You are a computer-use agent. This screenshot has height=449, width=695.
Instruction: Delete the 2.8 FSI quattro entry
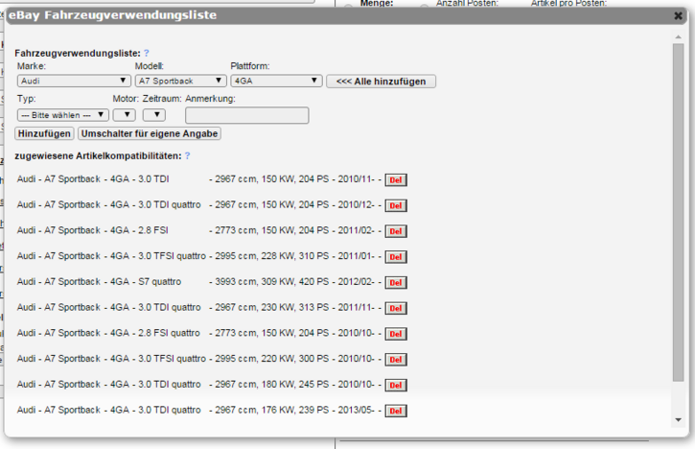point(396,334)
